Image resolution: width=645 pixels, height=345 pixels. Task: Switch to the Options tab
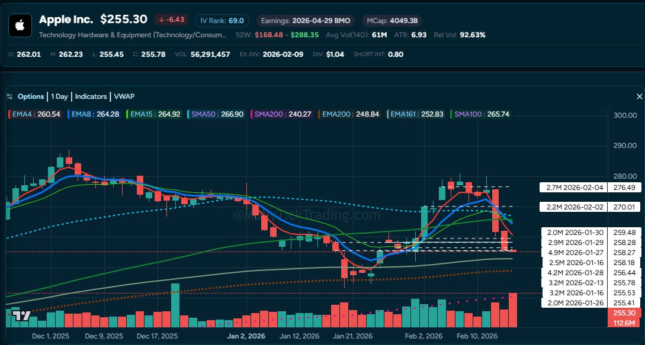click(30, 96)
